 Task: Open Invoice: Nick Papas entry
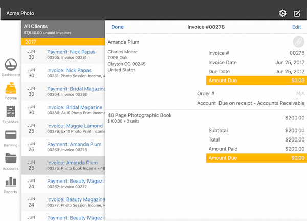63,73
